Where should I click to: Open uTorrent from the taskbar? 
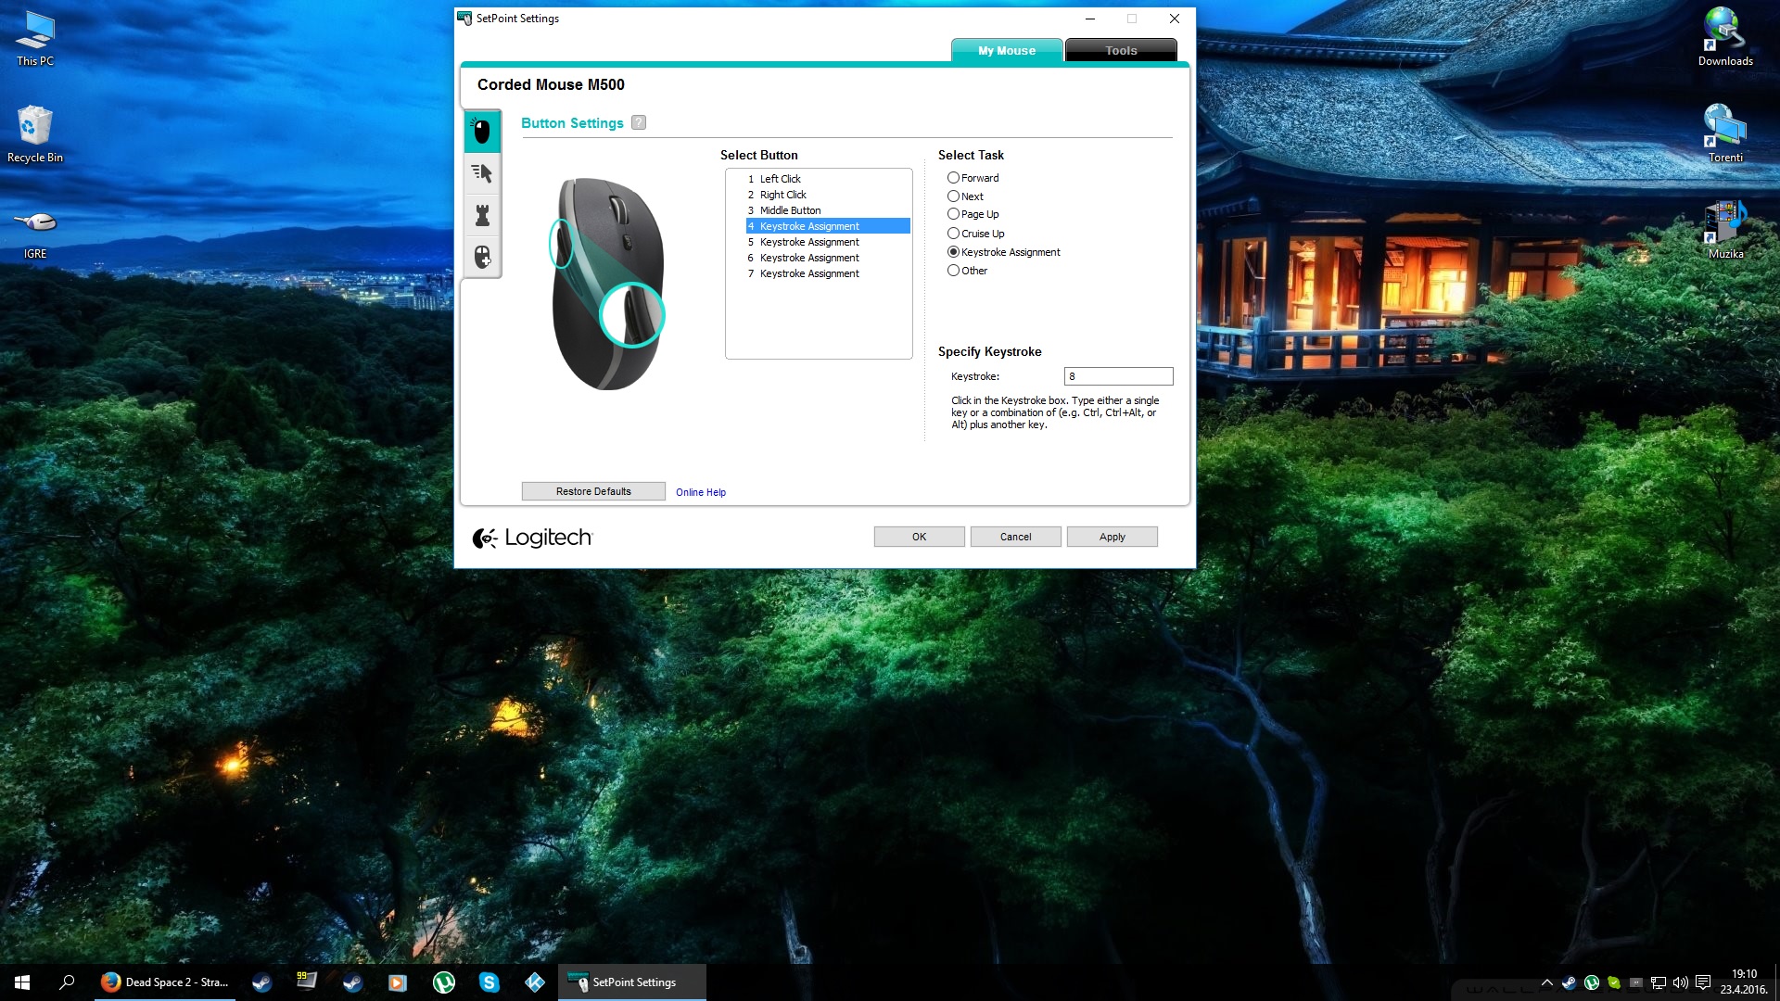click(x=444, y=982)
